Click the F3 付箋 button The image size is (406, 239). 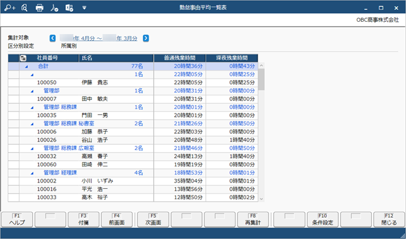click(83, 220)
